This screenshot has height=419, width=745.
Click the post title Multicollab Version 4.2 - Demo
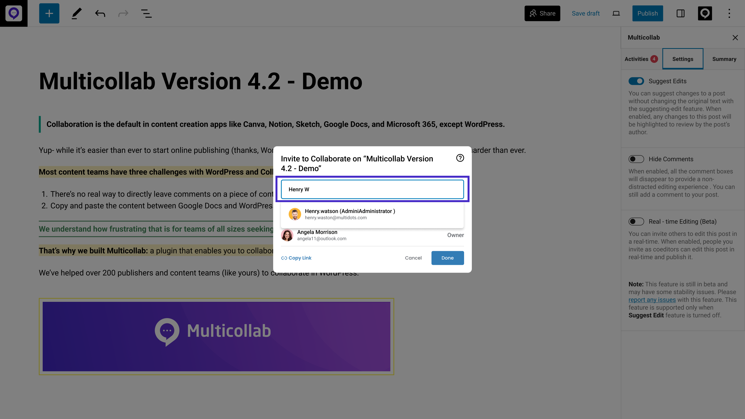pyautogui.click(x=200, y=81)
